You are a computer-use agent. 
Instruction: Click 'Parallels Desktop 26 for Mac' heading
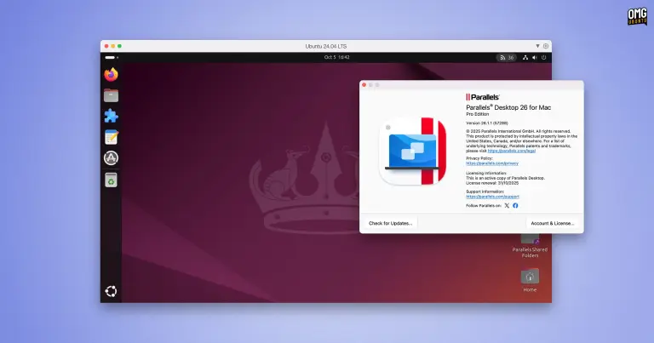(508, 107)
